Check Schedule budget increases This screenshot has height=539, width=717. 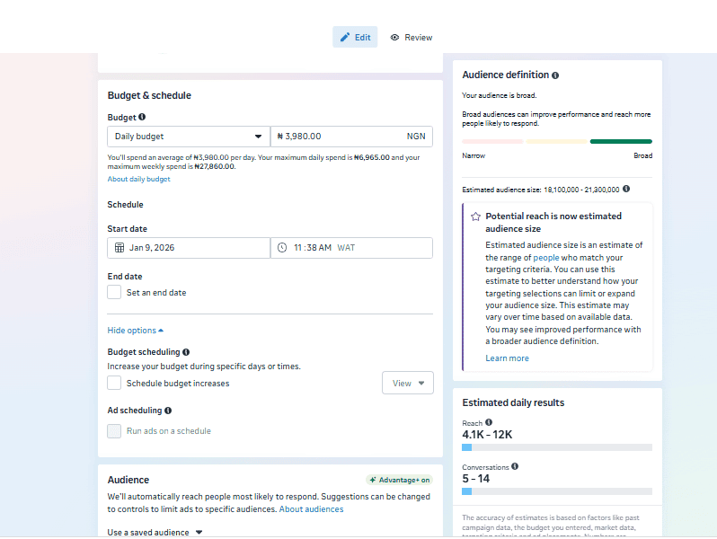pos(114,383)
